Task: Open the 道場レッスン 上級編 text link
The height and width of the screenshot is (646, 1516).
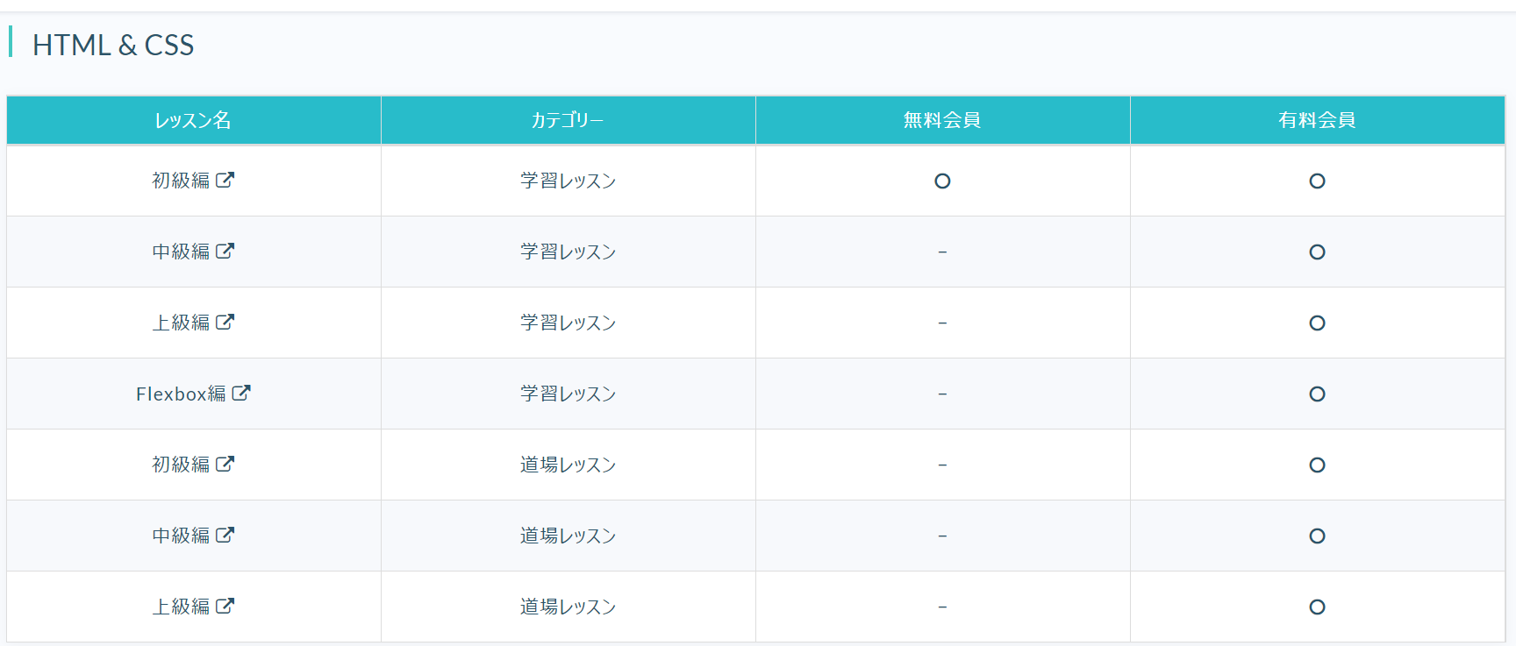Action: (x=181, y=607)
